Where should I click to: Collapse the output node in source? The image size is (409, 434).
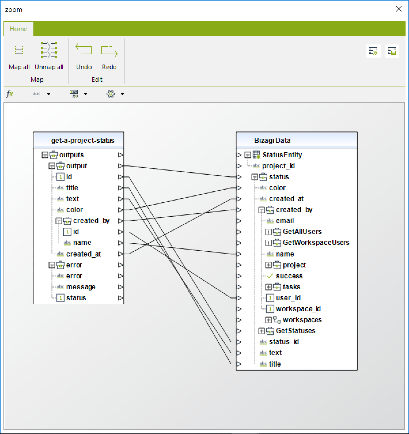tap(52, 166)
